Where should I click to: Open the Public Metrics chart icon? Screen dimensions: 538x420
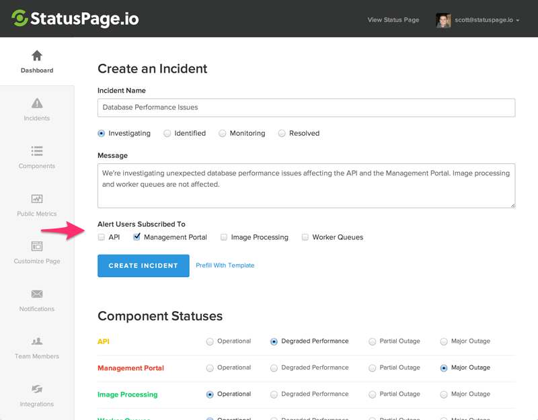tap(37, 199)
